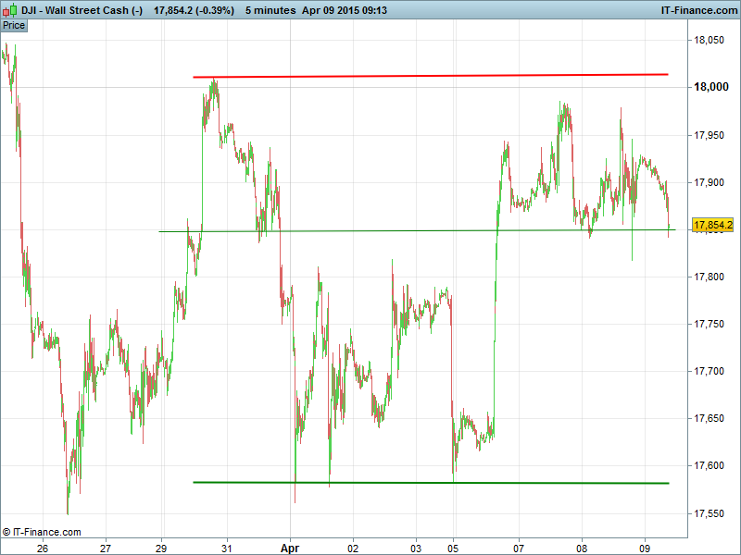Click the candlestick chart icon in title bar
The width and height of the screenshot is (741, 555).
tap(10, 10)
